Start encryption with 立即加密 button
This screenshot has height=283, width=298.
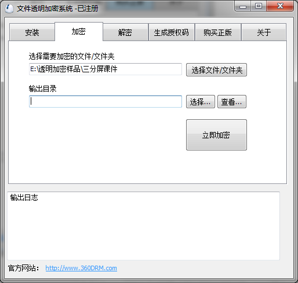[216, 135]
